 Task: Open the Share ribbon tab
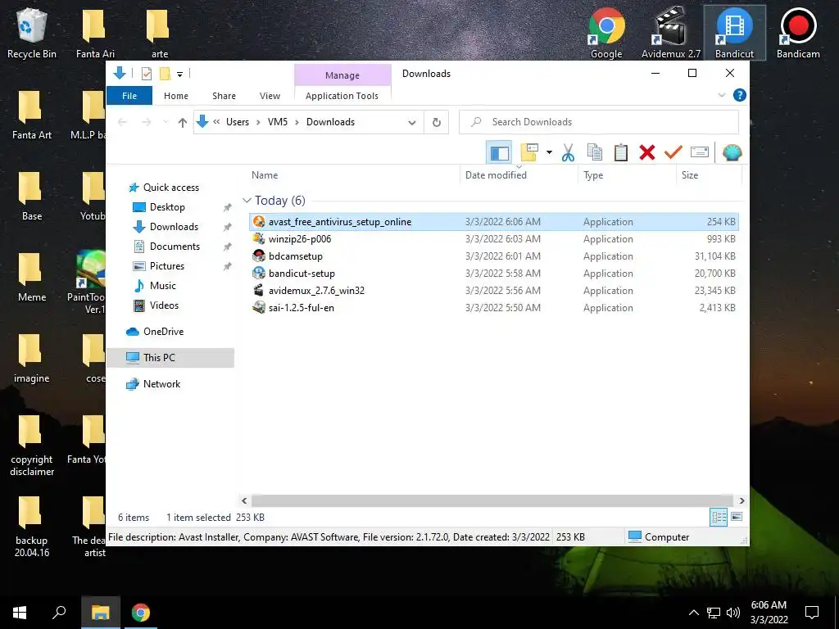click(x=224, y=96)
